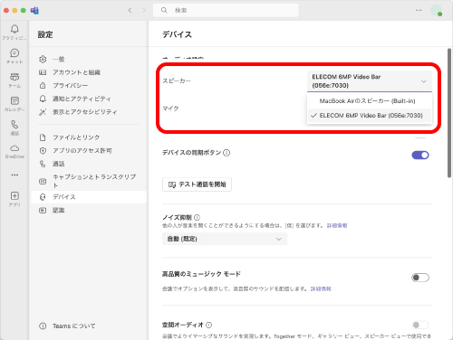Click the CC icon for キャプションとトランスクリプト
Viewport: 453px width, 340px height.
[43, 181]
